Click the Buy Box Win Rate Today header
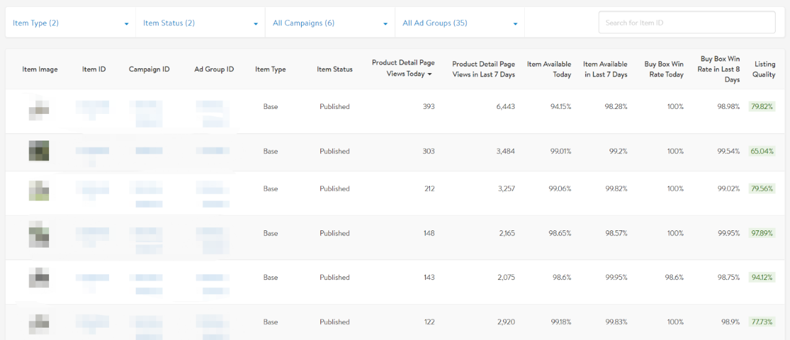The height and width of the screenshot is (340, 790). [x=664, y=69]
